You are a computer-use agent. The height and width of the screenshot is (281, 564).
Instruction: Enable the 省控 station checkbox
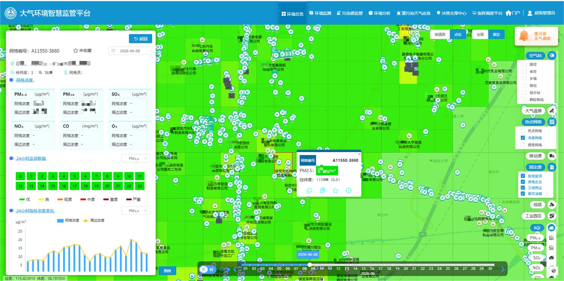[x=525, y=71]
